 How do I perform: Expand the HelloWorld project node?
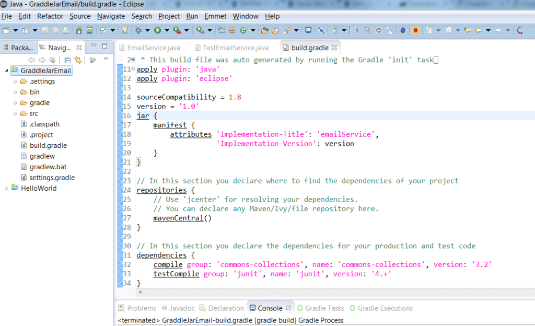point(6,188)
